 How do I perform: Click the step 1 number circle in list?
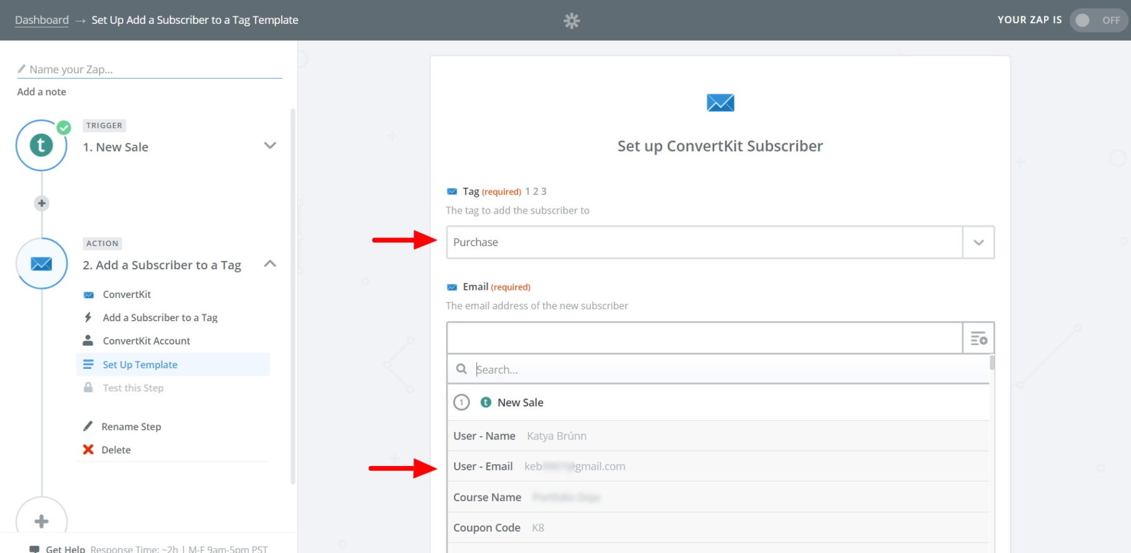point(461,402)
